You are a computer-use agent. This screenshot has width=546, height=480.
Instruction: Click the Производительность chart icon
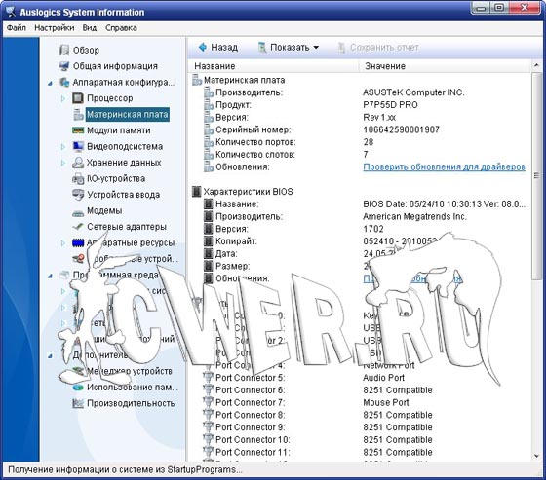tap(78, 403)
